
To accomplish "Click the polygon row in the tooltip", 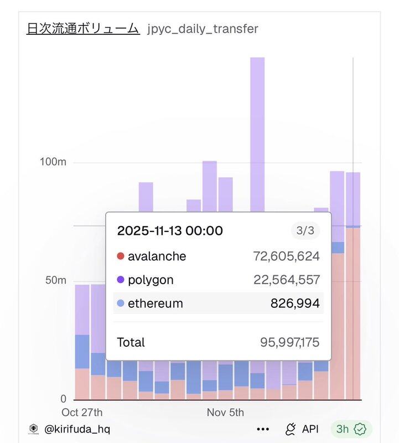I will tap(218, 280).
